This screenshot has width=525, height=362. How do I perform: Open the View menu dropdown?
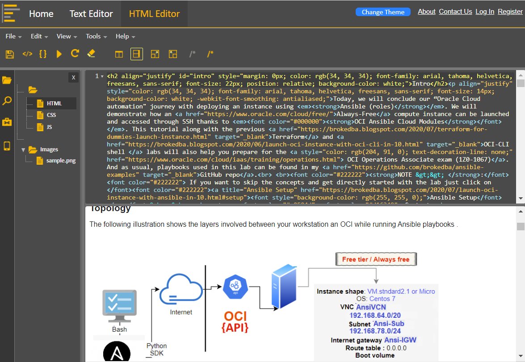67,36
